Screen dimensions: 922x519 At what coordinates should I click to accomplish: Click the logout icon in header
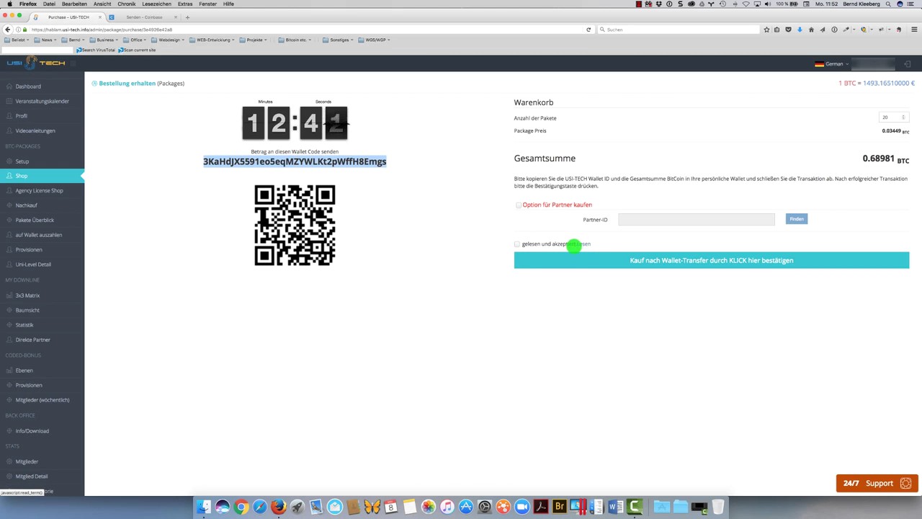(x=907, y=64)
